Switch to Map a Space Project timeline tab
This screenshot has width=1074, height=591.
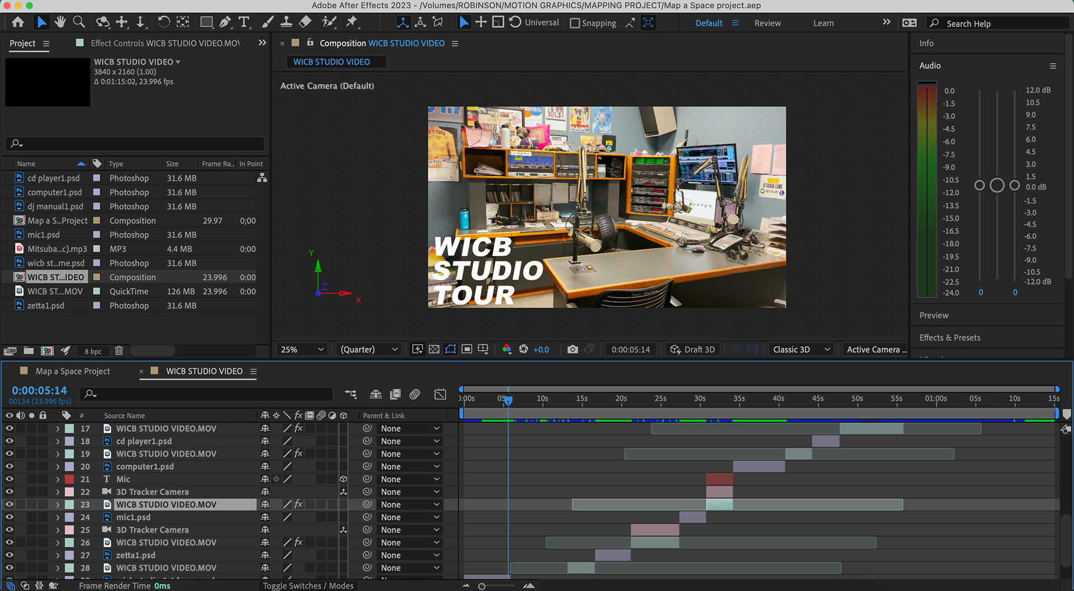coord(73,371)
